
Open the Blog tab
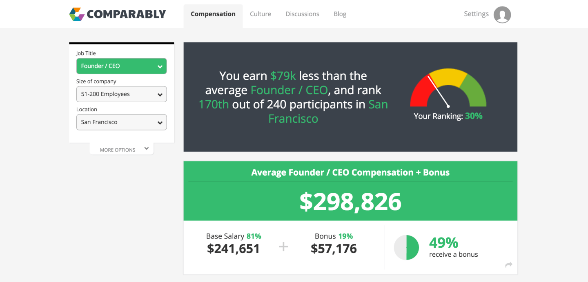click(340, 14)
